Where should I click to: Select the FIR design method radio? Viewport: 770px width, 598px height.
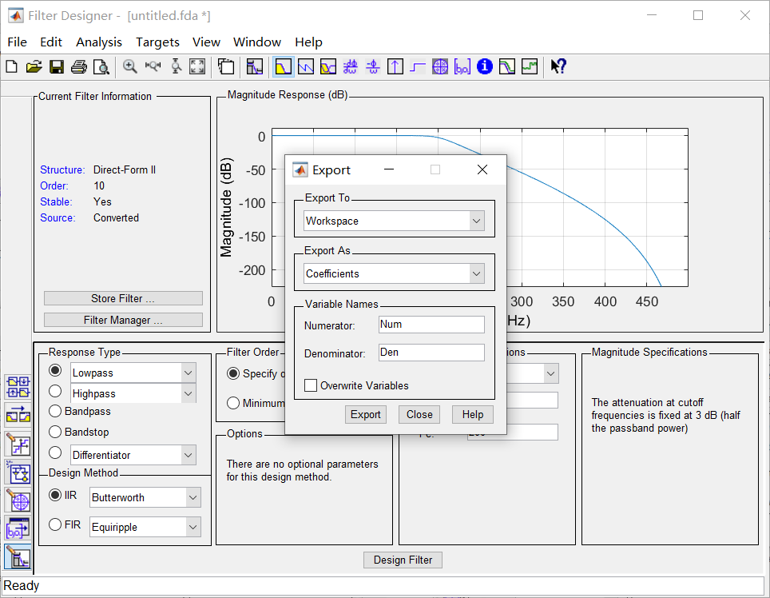tap(55, 524)
